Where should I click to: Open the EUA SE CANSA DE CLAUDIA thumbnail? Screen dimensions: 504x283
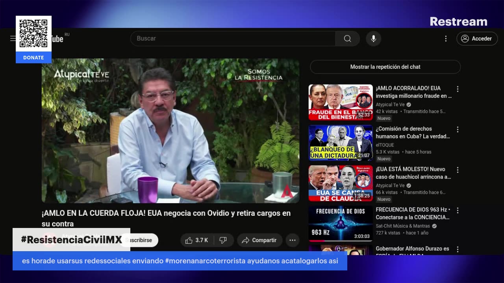tap(341, 183)
